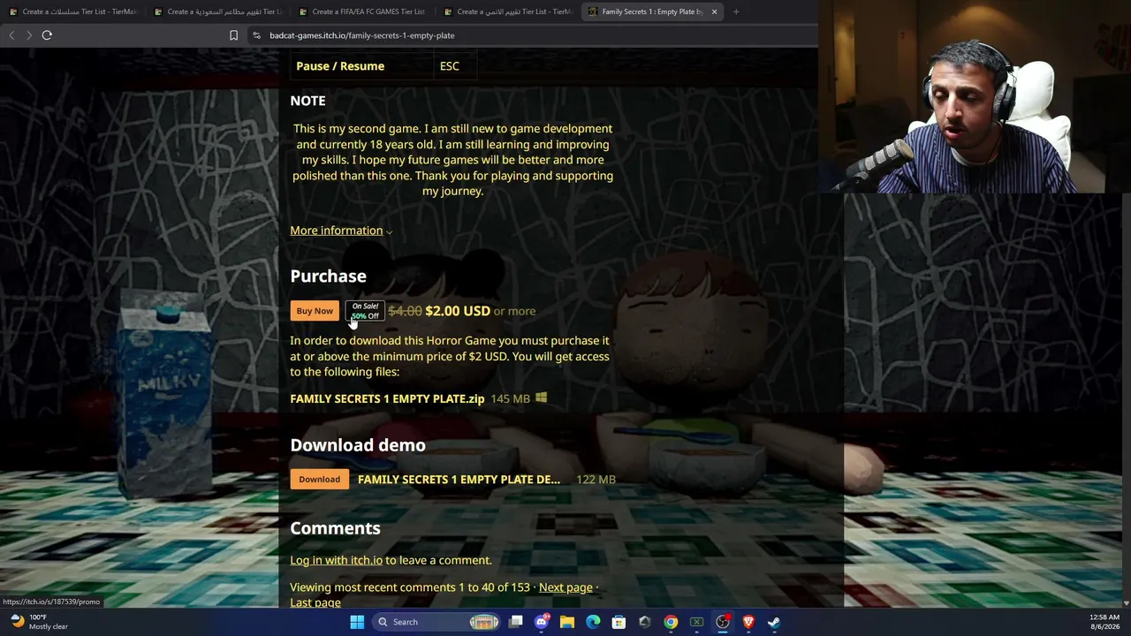Open Brave browser from the taskbar
The height and width of the screenshot is (636, 1131).
click(x=748, y=622)
